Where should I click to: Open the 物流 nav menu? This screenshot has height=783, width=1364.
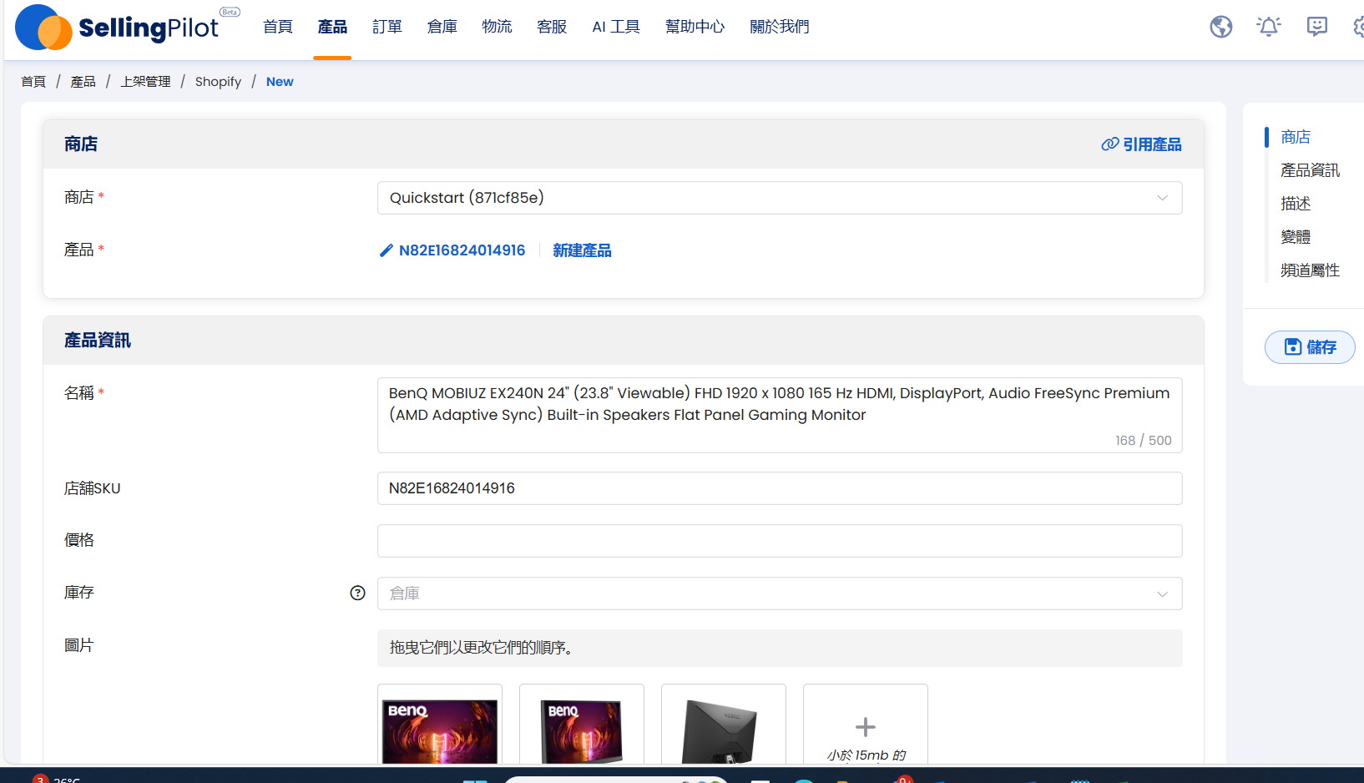coord(497,27)
